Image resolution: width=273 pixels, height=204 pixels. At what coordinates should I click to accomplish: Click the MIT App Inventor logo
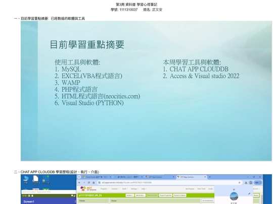point(88,188)
